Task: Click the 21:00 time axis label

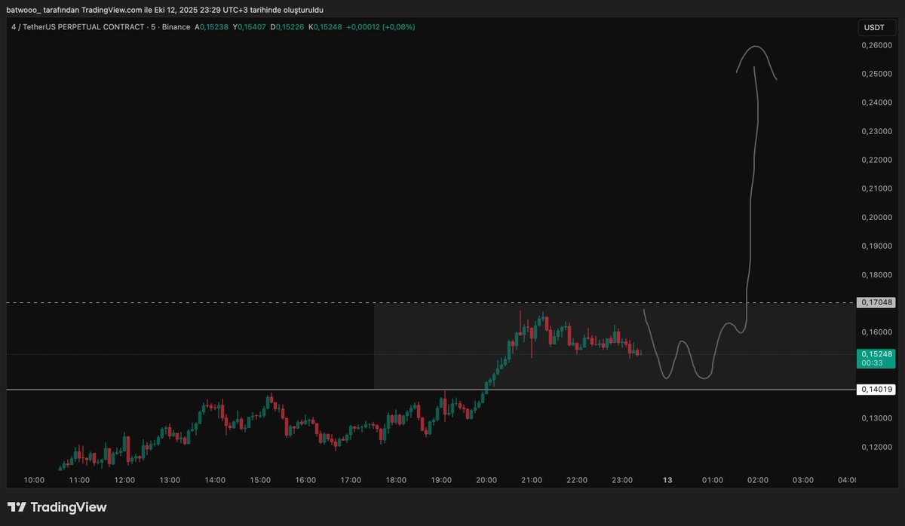Action: pyautogui.click(x=532, y=480)
